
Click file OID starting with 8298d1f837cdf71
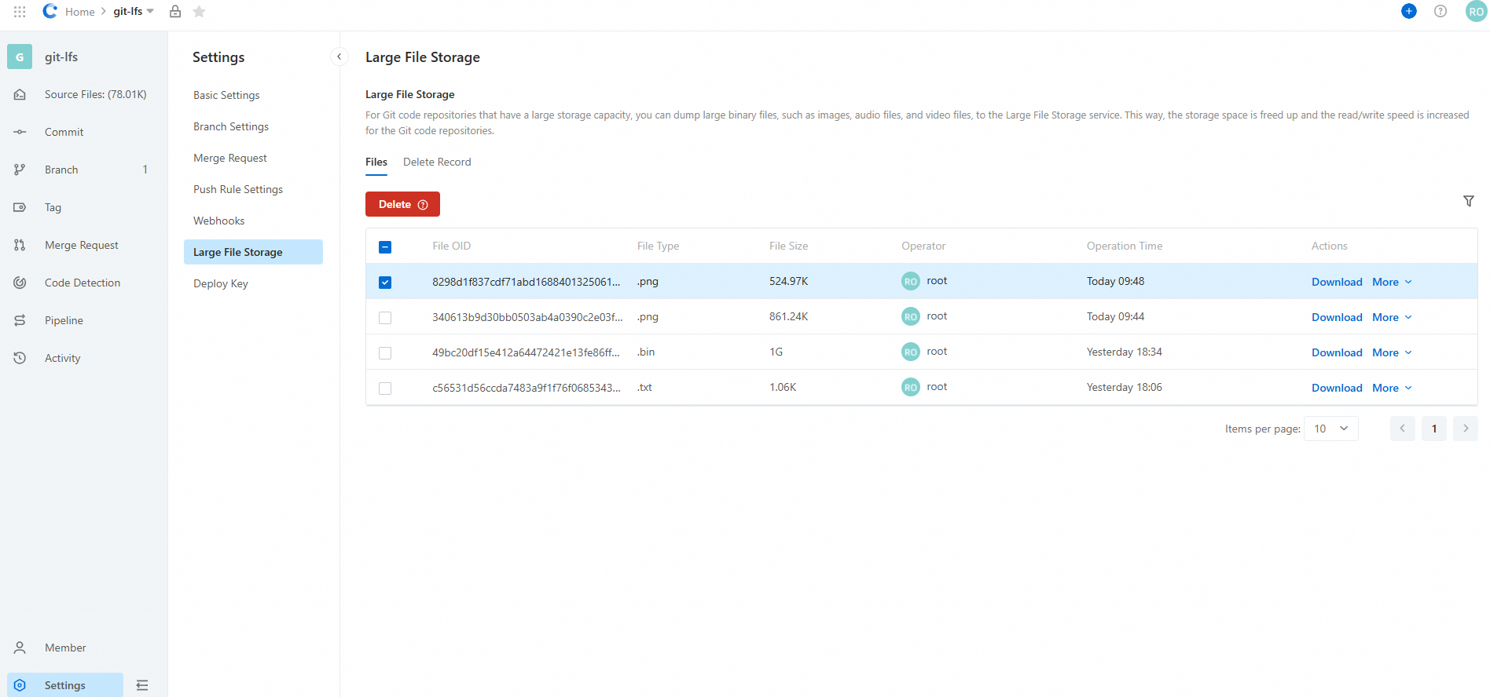[526, 281]
